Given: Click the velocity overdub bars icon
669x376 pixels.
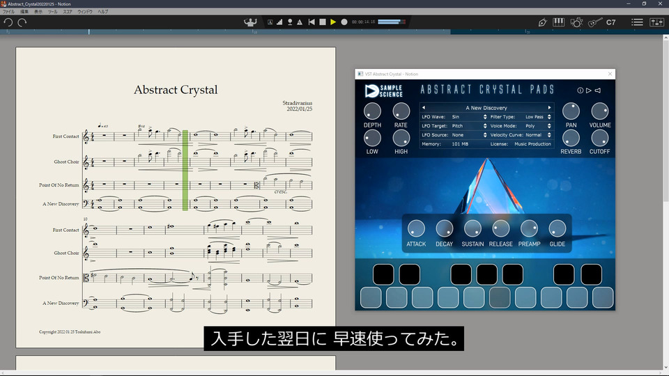Looking at the screenshot, I should click(279, 22).
